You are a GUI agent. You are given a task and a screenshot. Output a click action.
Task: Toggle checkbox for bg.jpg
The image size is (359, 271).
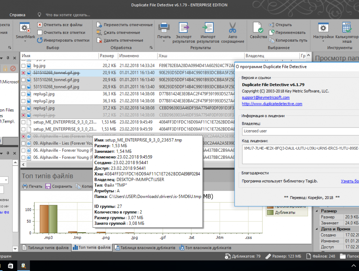[23, 66]
